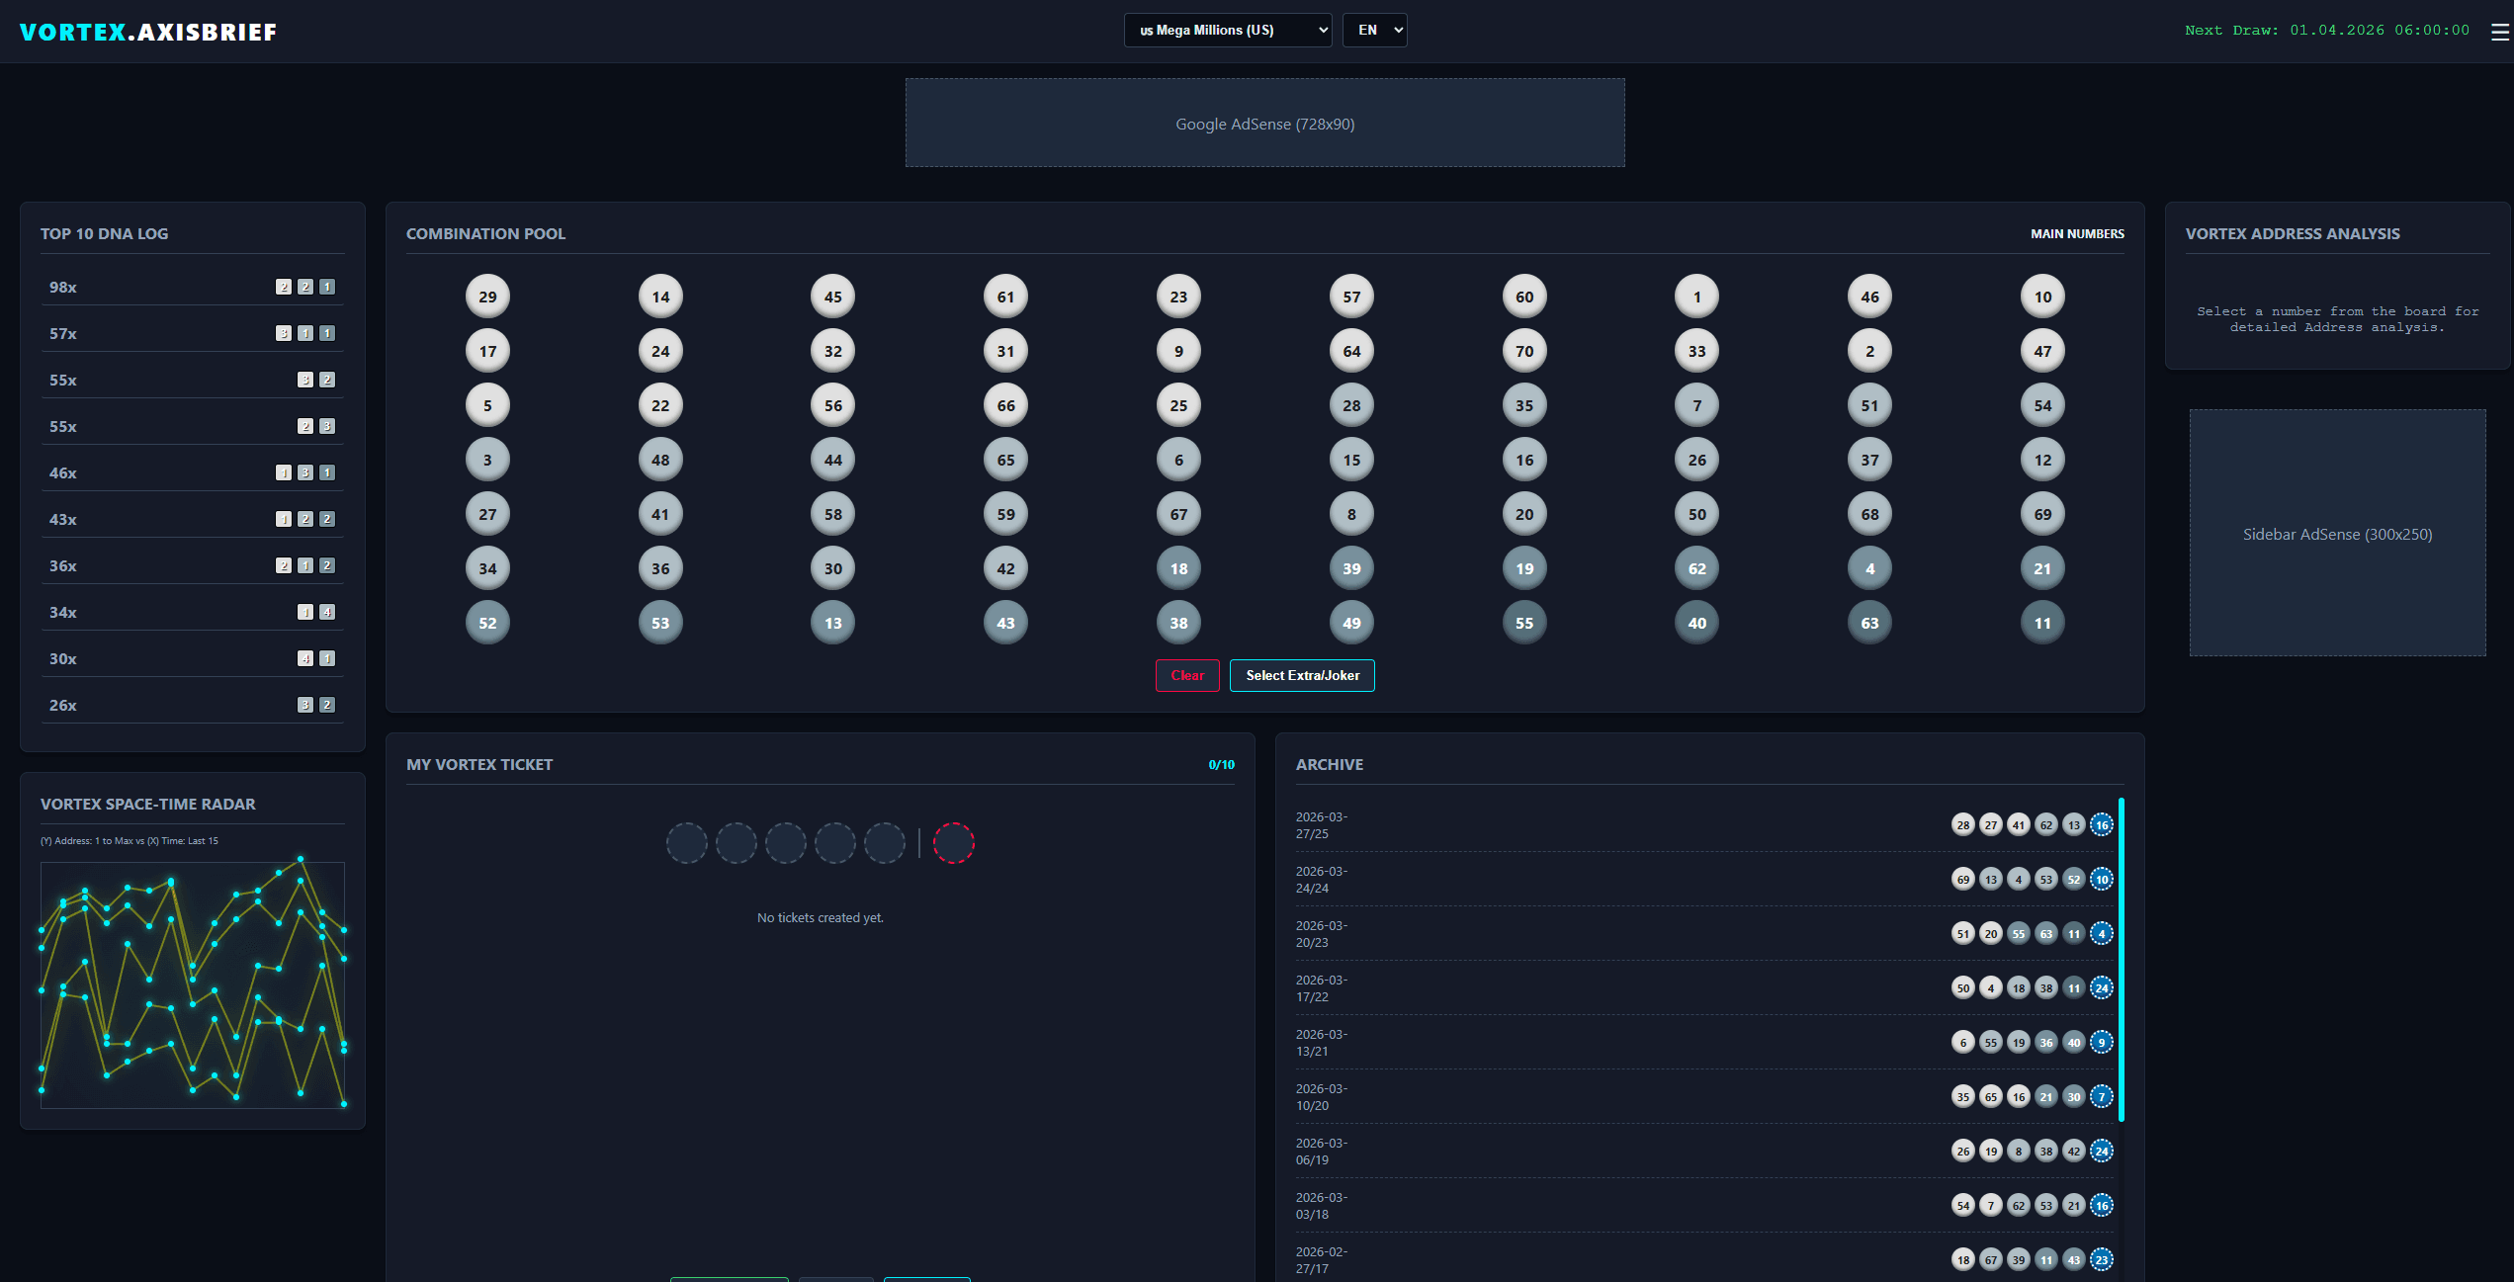The image size is (2514, 1282).
Task: Pick number 10 from the combination pool
Action: (x=2042, y=296)
